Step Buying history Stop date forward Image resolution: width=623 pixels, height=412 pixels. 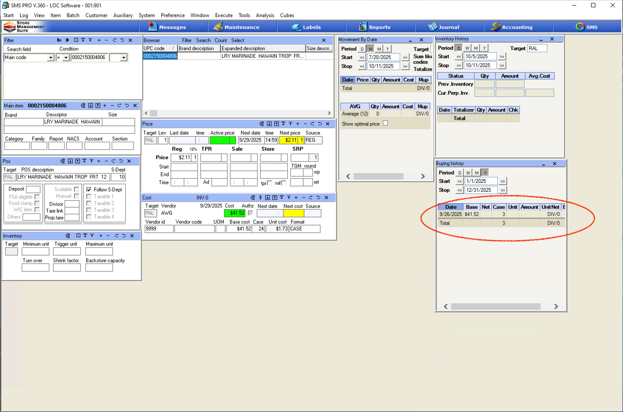coord(503,190)
